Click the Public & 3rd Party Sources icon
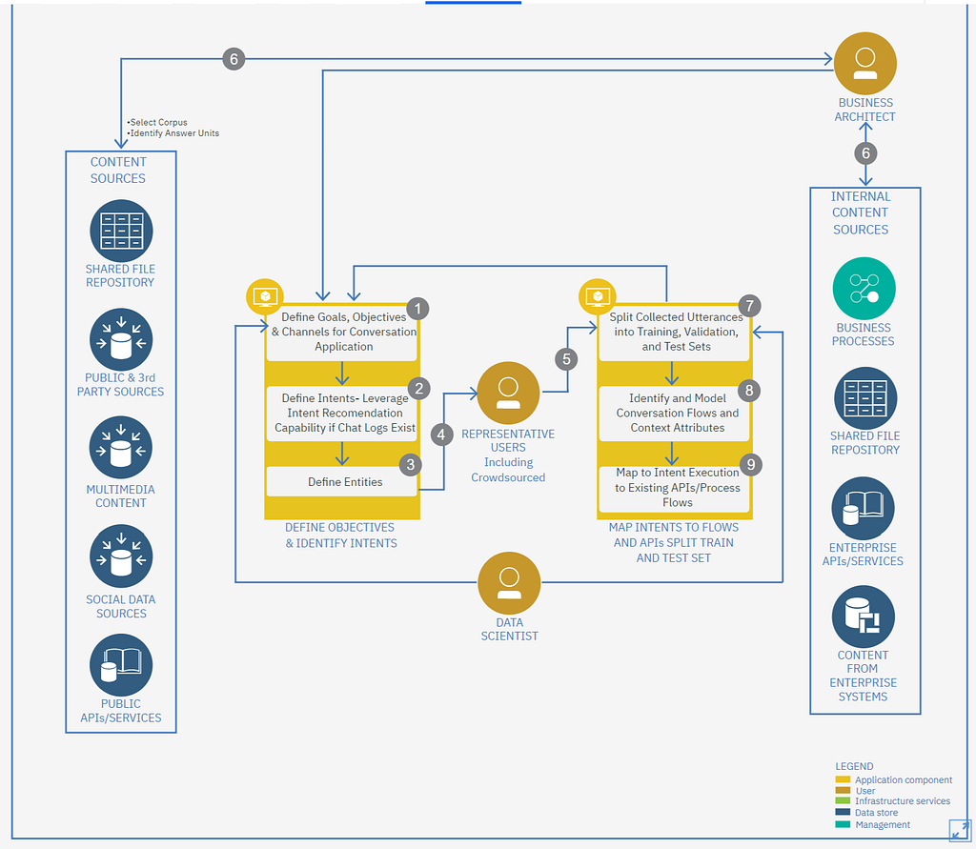This screenshot has width=976, height=849. tap(121, 340)
